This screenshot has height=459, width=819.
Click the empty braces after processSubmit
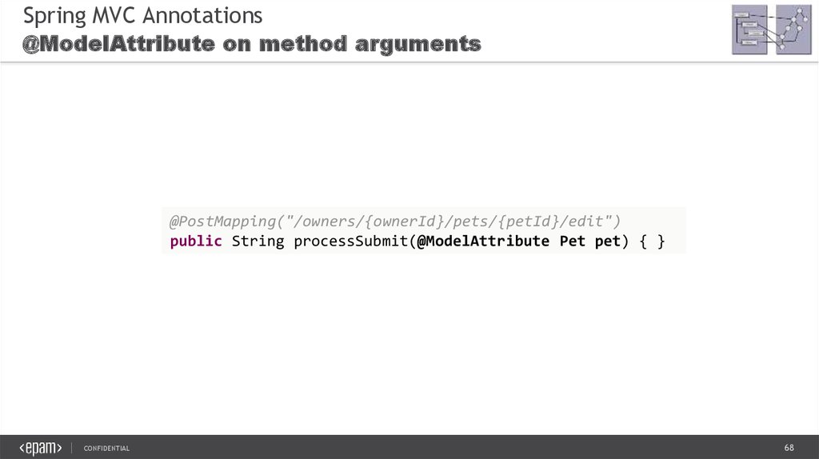pyautogui.click(x=652, y=241)
